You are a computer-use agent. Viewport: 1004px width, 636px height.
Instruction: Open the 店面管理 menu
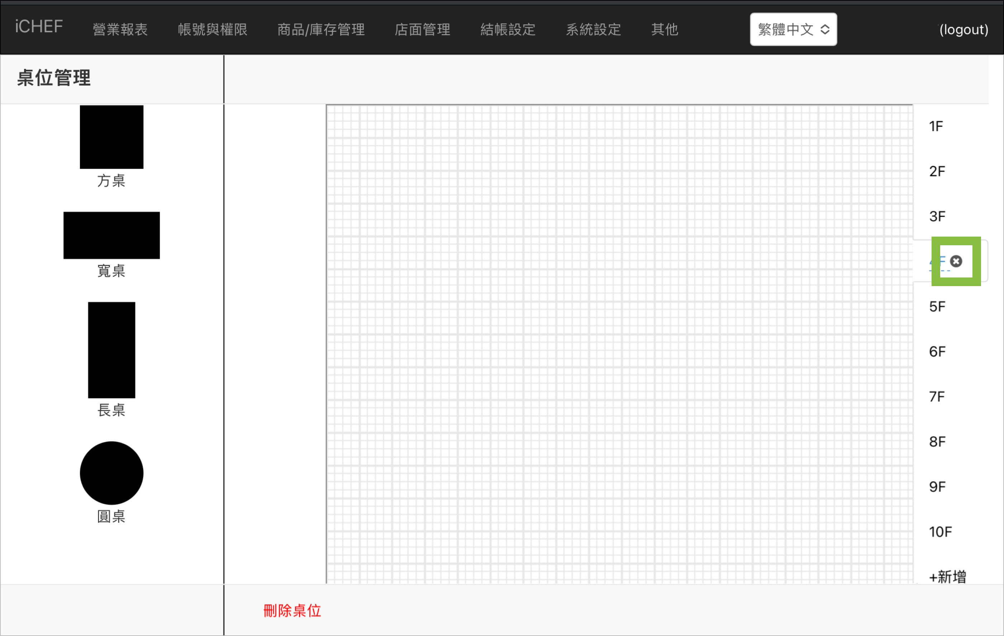423,30
